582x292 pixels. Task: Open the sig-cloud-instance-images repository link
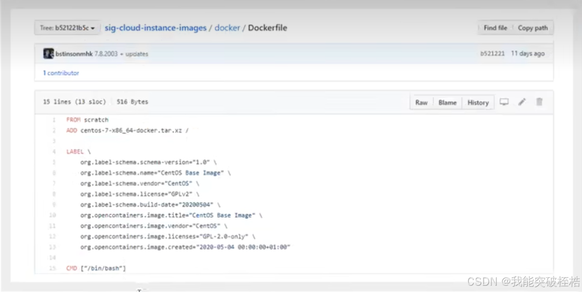click(x=155, y=28)
